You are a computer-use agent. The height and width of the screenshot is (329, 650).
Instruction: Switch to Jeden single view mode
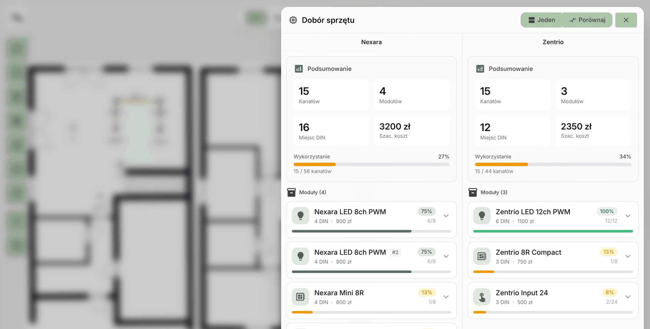[x=541, y=20]
